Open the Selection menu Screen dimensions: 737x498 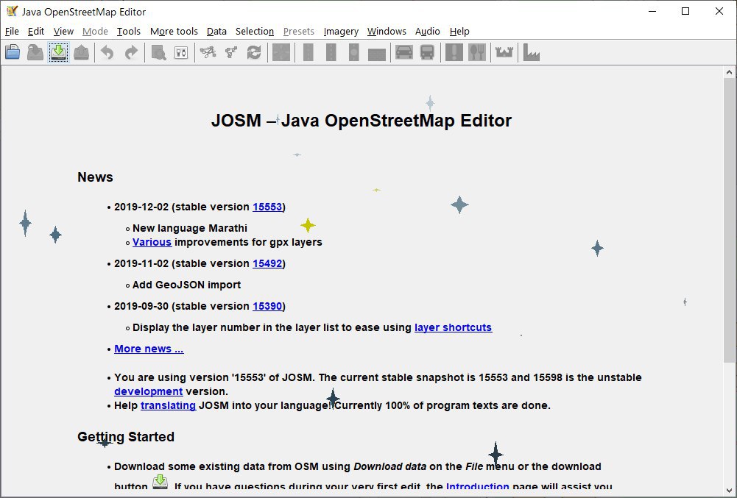254,32
